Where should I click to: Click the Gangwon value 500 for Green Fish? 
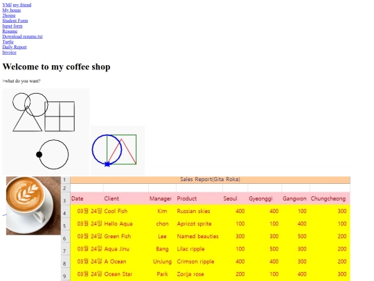coord(302,237)
